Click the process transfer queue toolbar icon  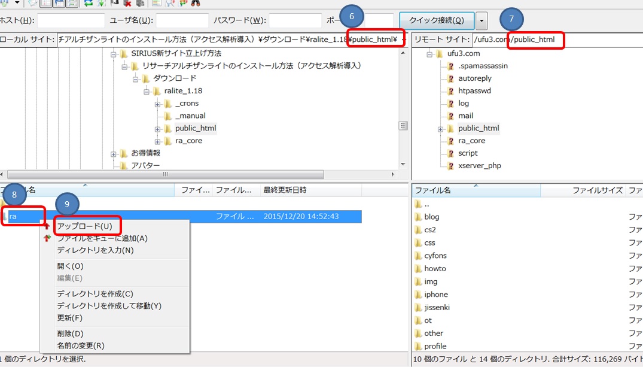coord(100,3)
